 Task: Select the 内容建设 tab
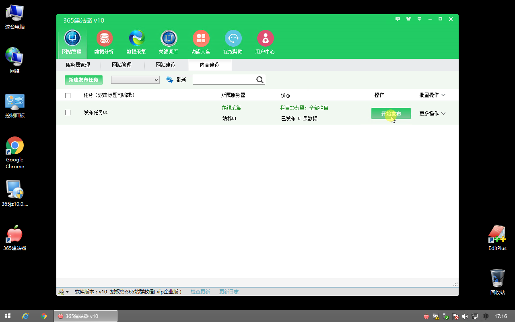[x=210, y=65]
